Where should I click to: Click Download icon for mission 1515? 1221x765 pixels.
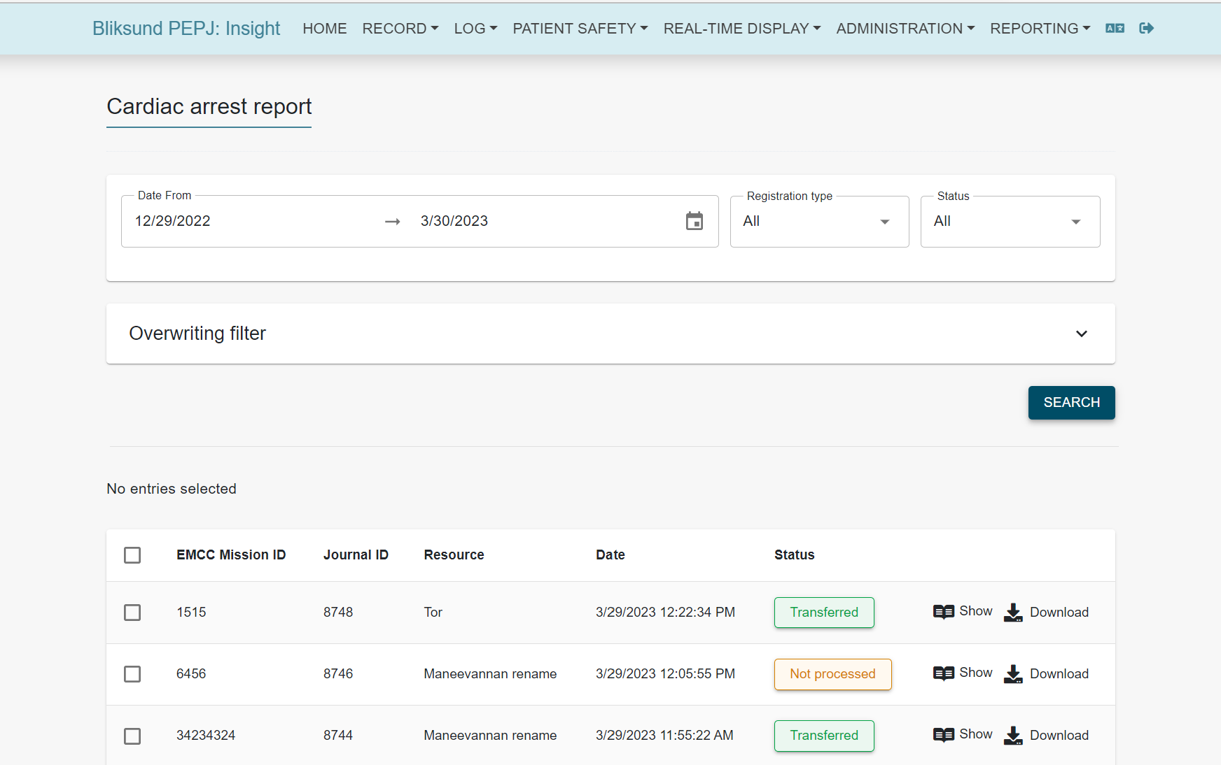tap(1013, 613)
